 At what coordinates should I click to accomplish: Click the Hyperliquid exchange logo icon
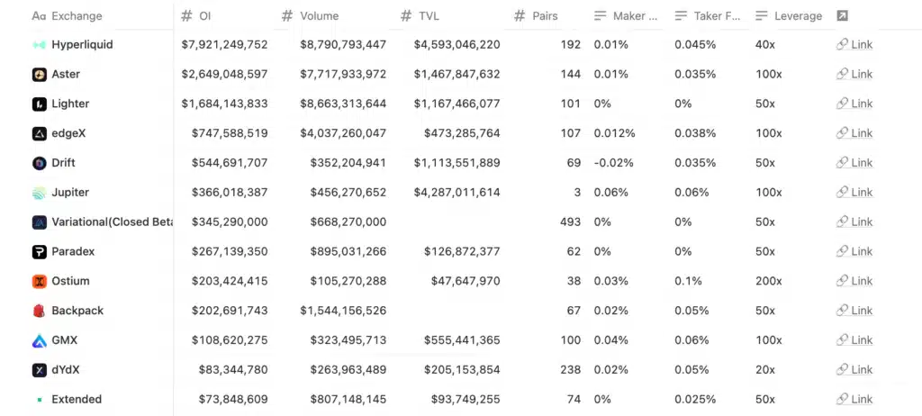tap(40, 45)
